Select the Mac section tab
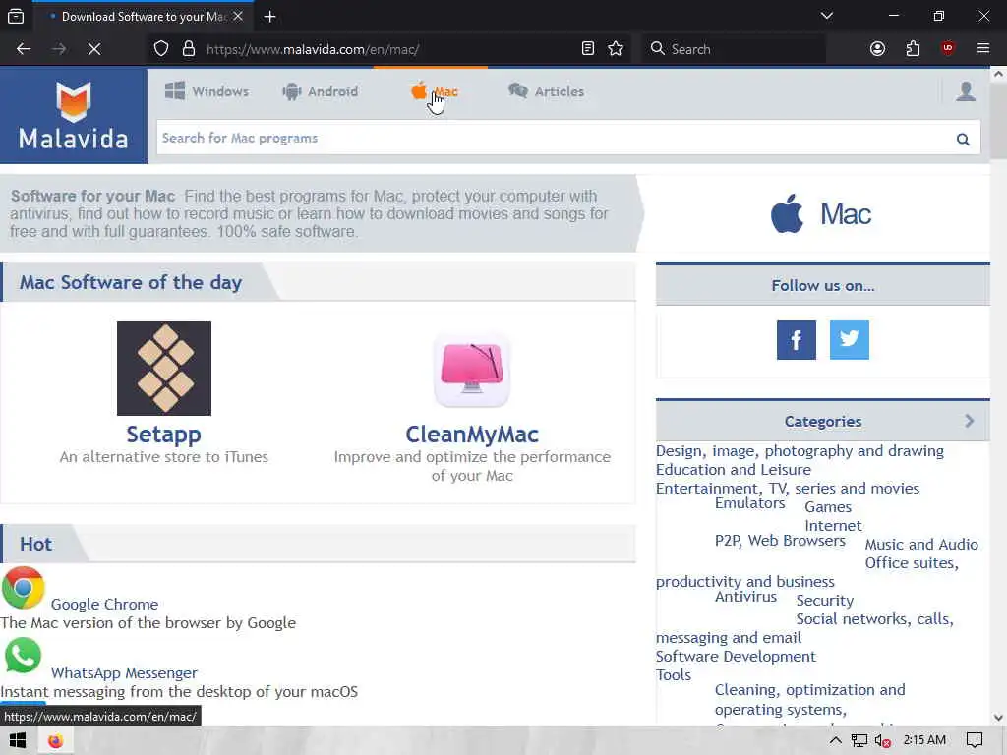1007x755 pixels. [435, 91]
